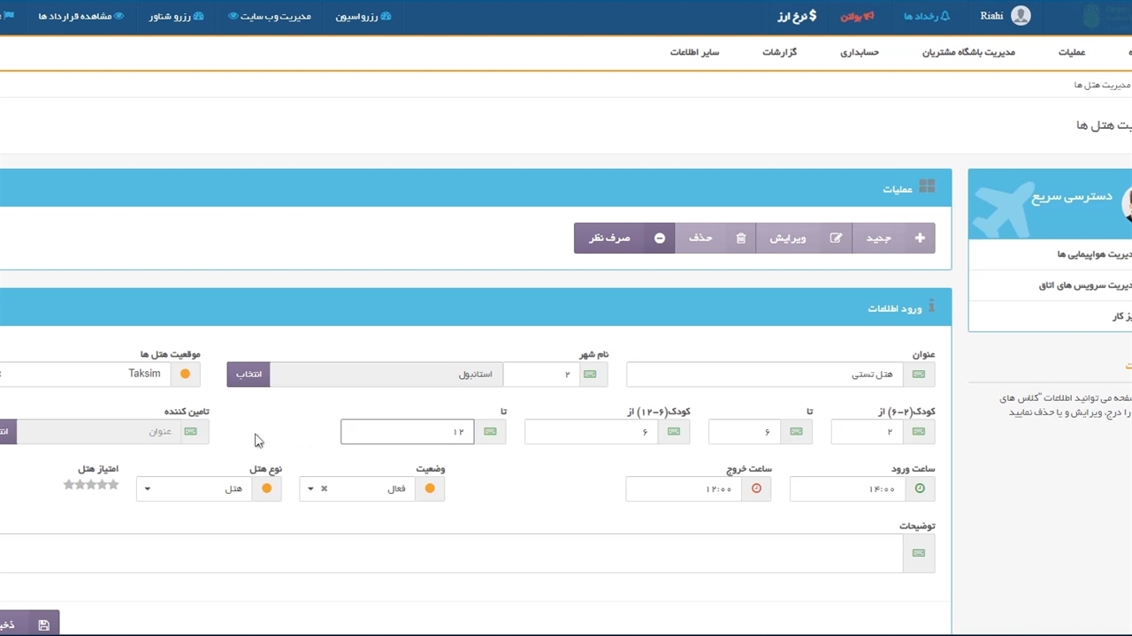Click the حذف (delete) trash button

715,238
